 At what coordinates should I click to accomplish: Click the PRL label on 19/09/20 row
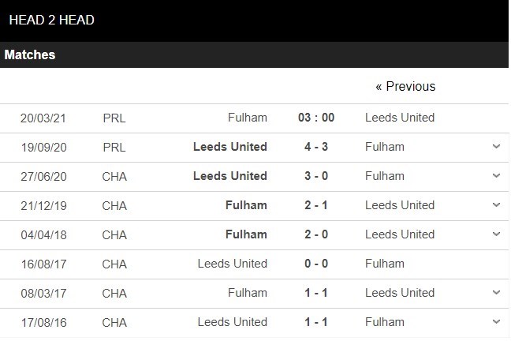click(x=114, y=147)
